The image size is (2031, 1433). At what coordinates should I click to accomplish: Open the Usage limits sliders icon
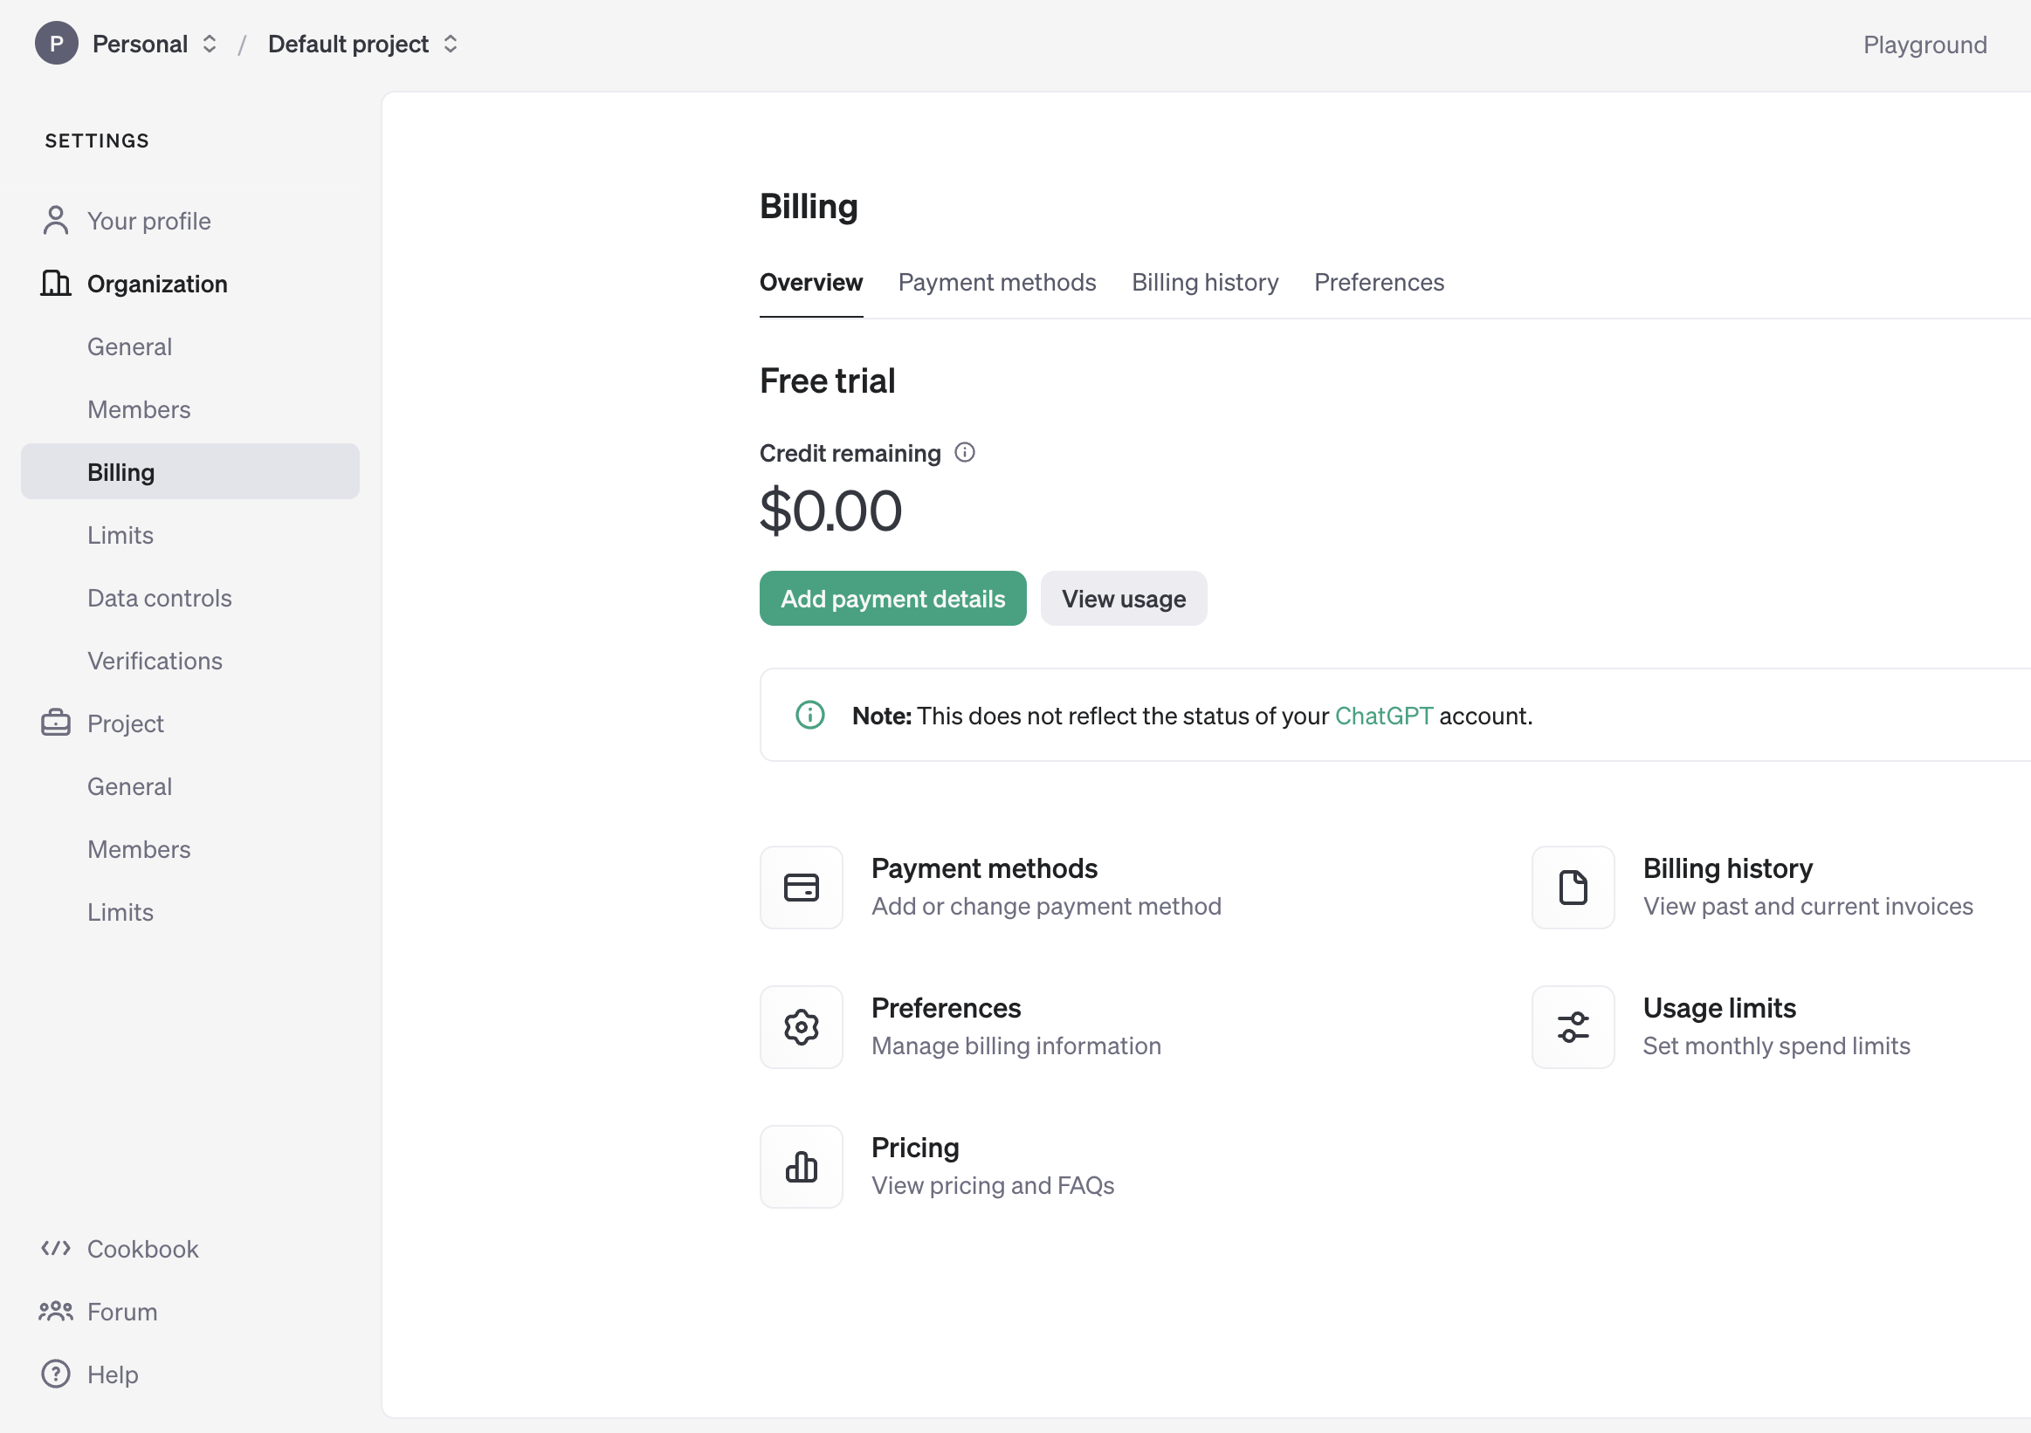click(1572, 1026)
